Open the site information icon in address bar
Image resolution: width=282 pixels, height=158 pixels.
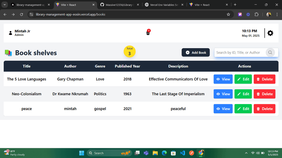pyautogui.click(x=31, y=15)
